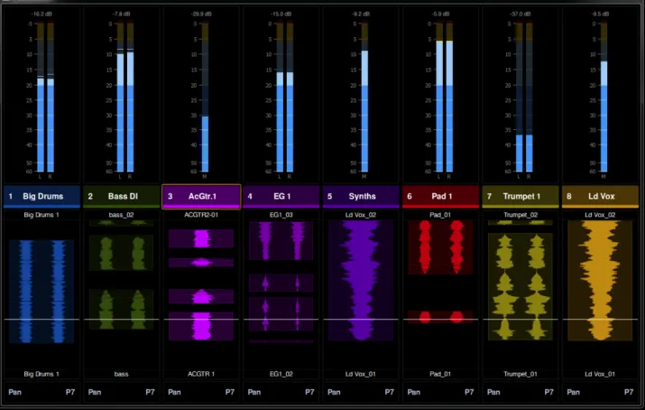
Task: Click the -5.9 dB peak readout
Action: [x=440, y=14]
